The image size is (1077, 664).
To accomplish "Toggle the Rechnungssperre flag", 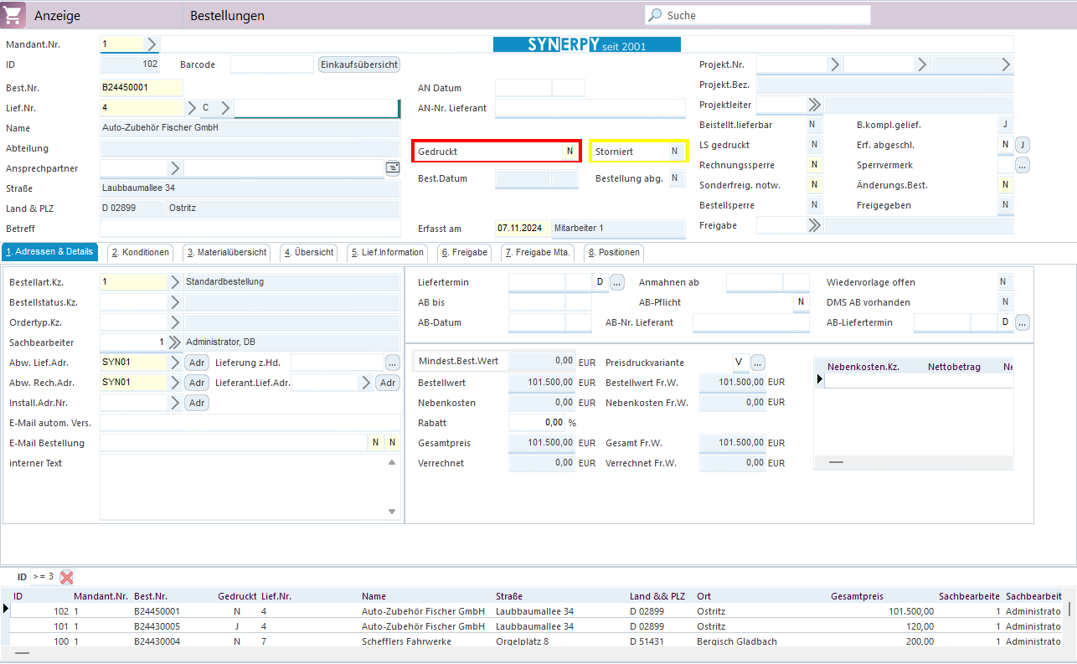I will point(813,165).
